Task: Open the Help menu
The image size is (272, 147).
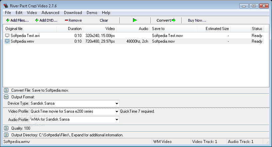Action: pyautogui.click(x=106, y=13)
